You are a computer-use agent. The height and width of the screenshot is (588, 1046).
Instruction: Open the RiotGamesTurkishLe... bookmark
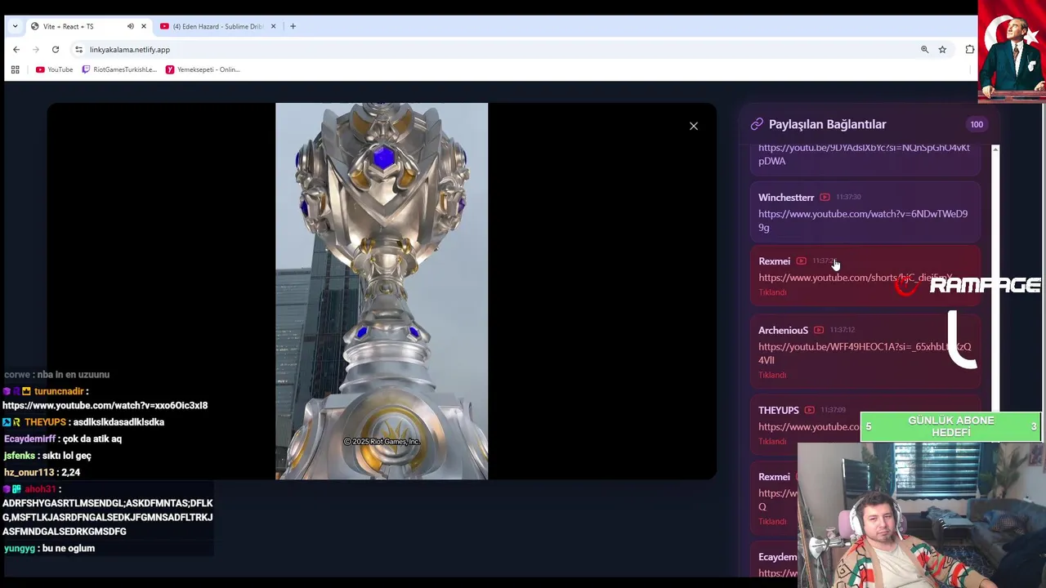click(119, 69)
